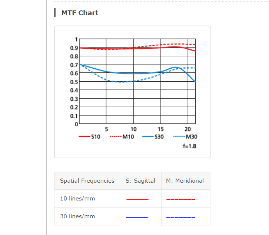Click the 30 lines/mm row label

point(77,216)
